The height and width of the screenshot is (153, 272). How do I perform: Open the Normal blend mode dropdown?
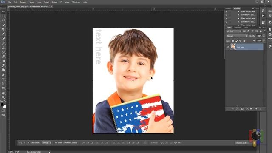click(237, 36)
